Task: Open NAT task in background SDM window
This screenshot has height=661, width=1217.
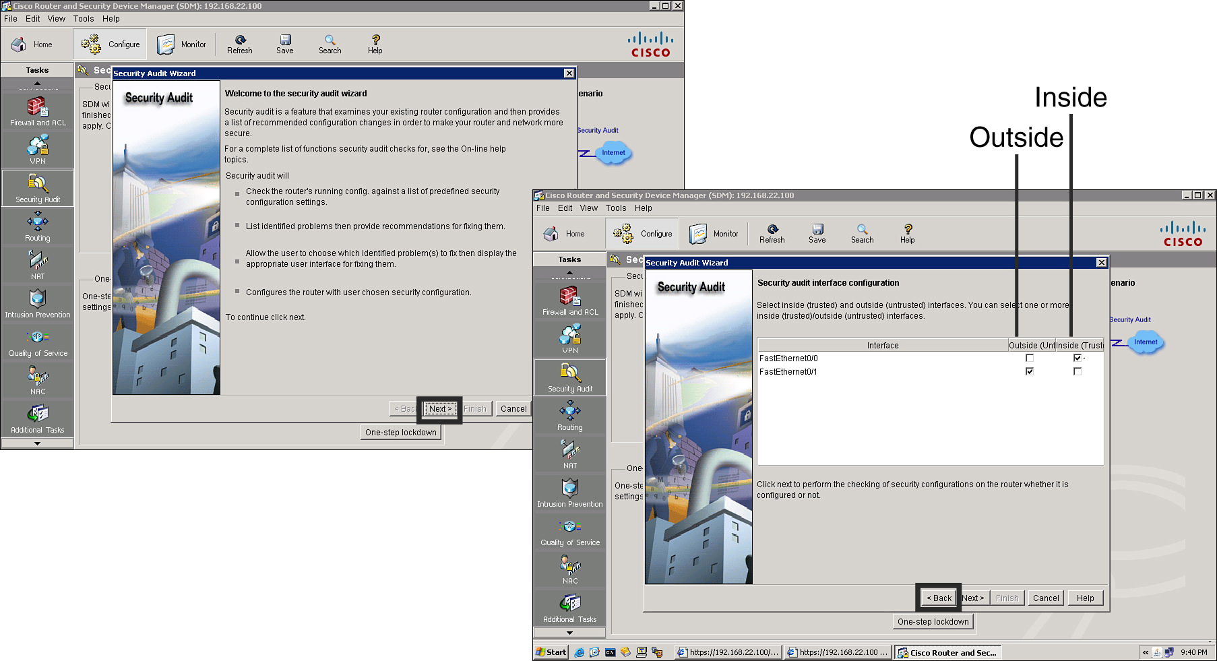Action: click(38, 265)
